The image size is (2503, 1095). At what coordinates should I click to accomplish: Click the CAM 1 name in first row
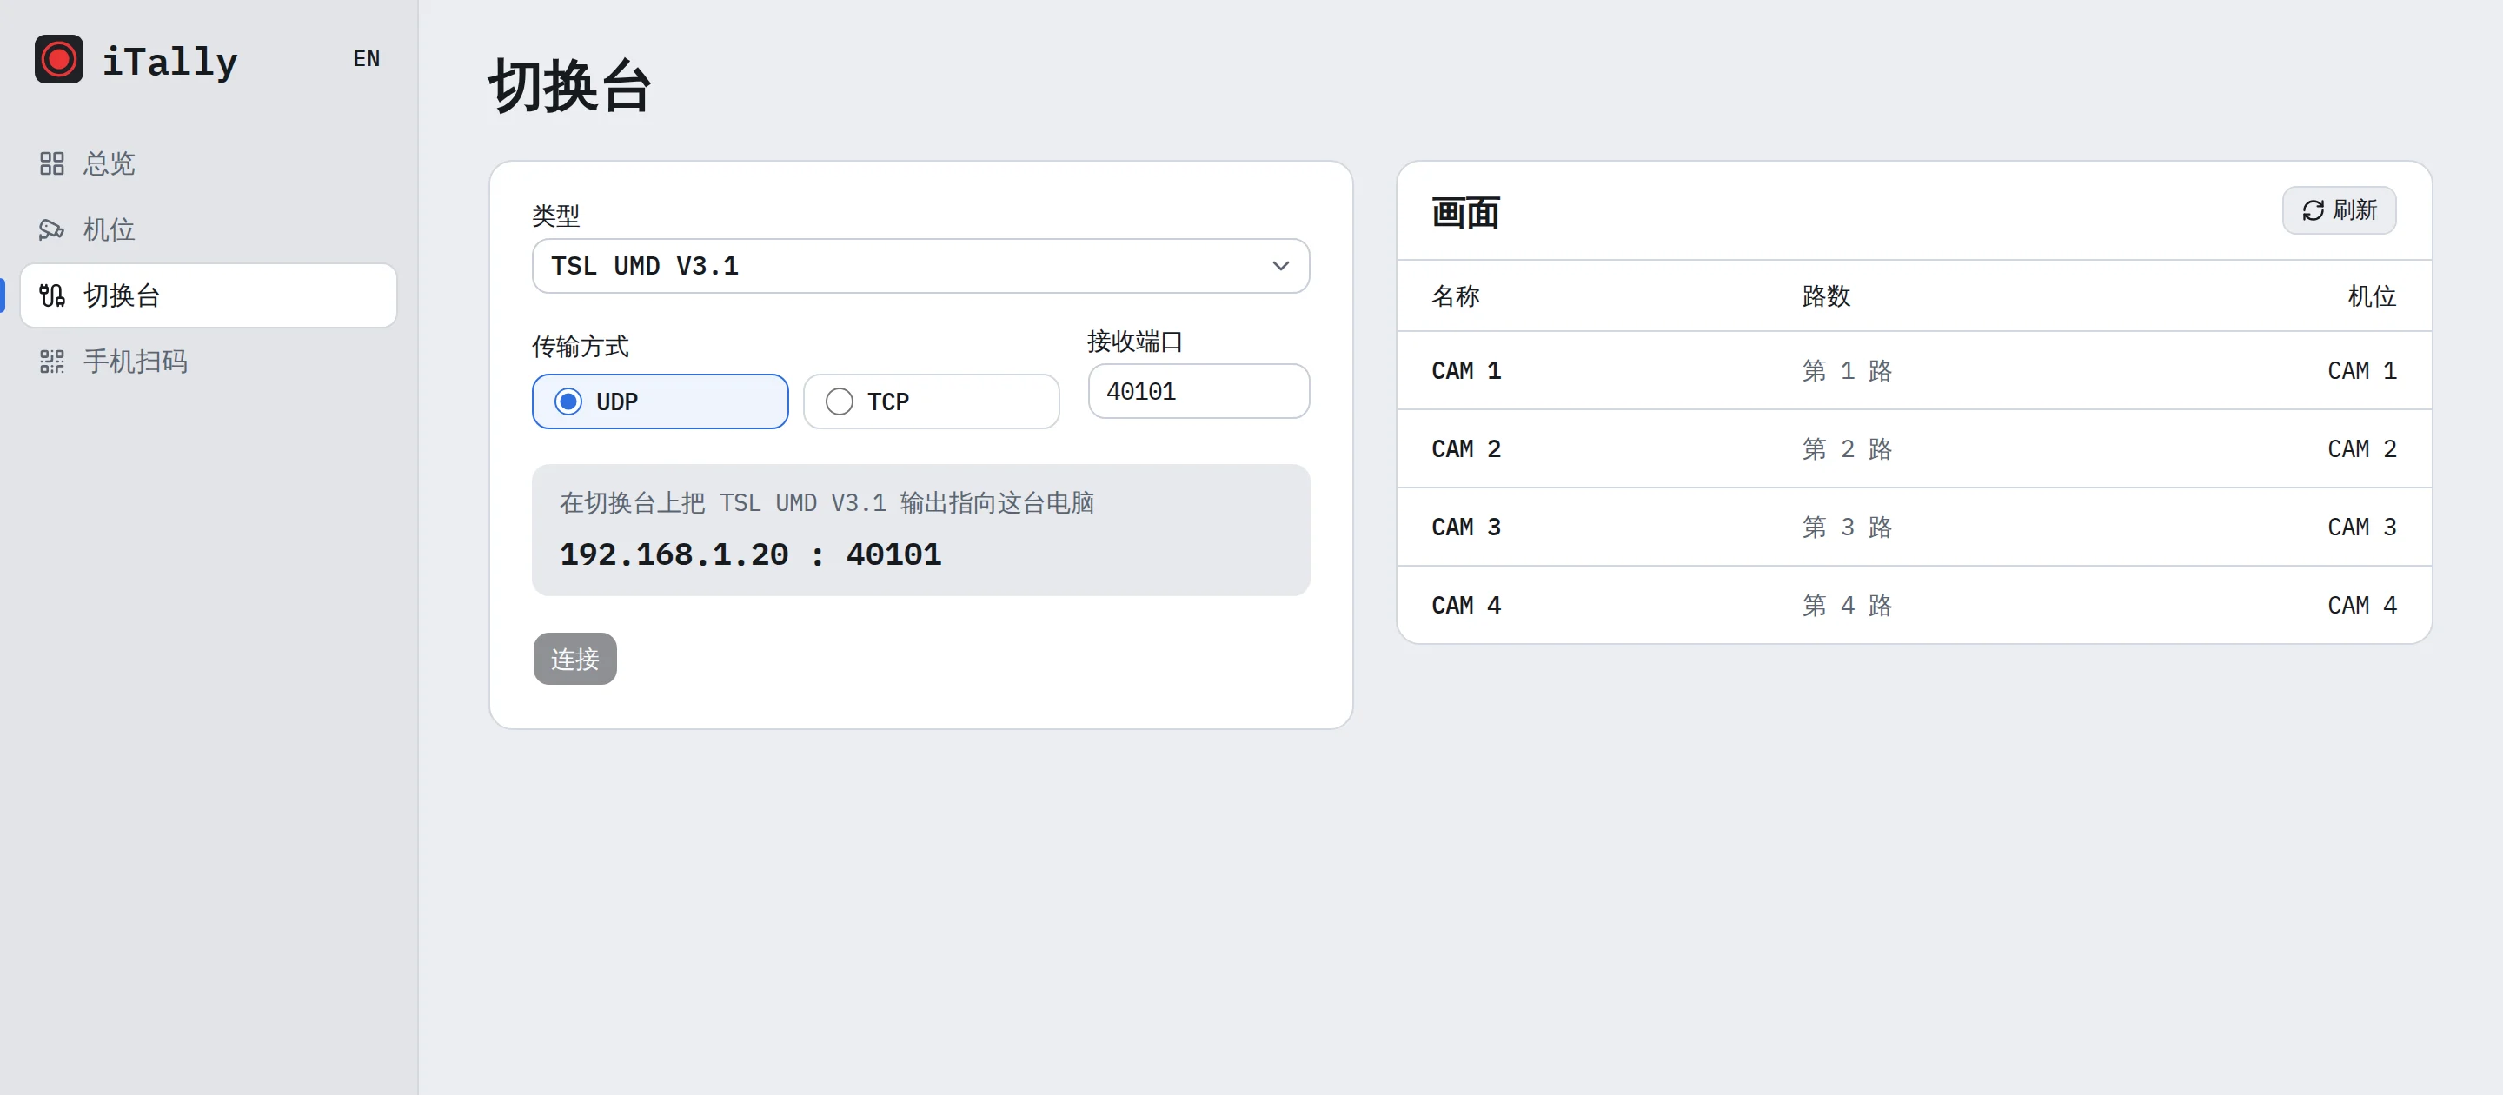pos(1466,371)
